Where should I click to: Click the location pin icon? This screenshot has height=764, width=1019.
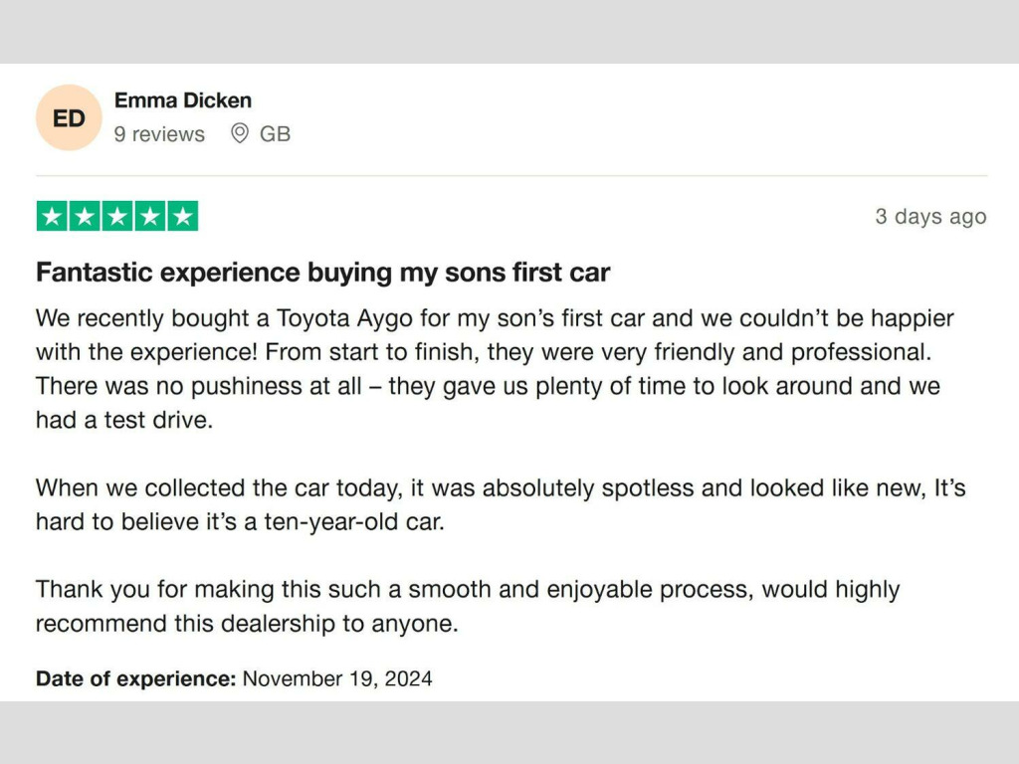click(240, 133)
